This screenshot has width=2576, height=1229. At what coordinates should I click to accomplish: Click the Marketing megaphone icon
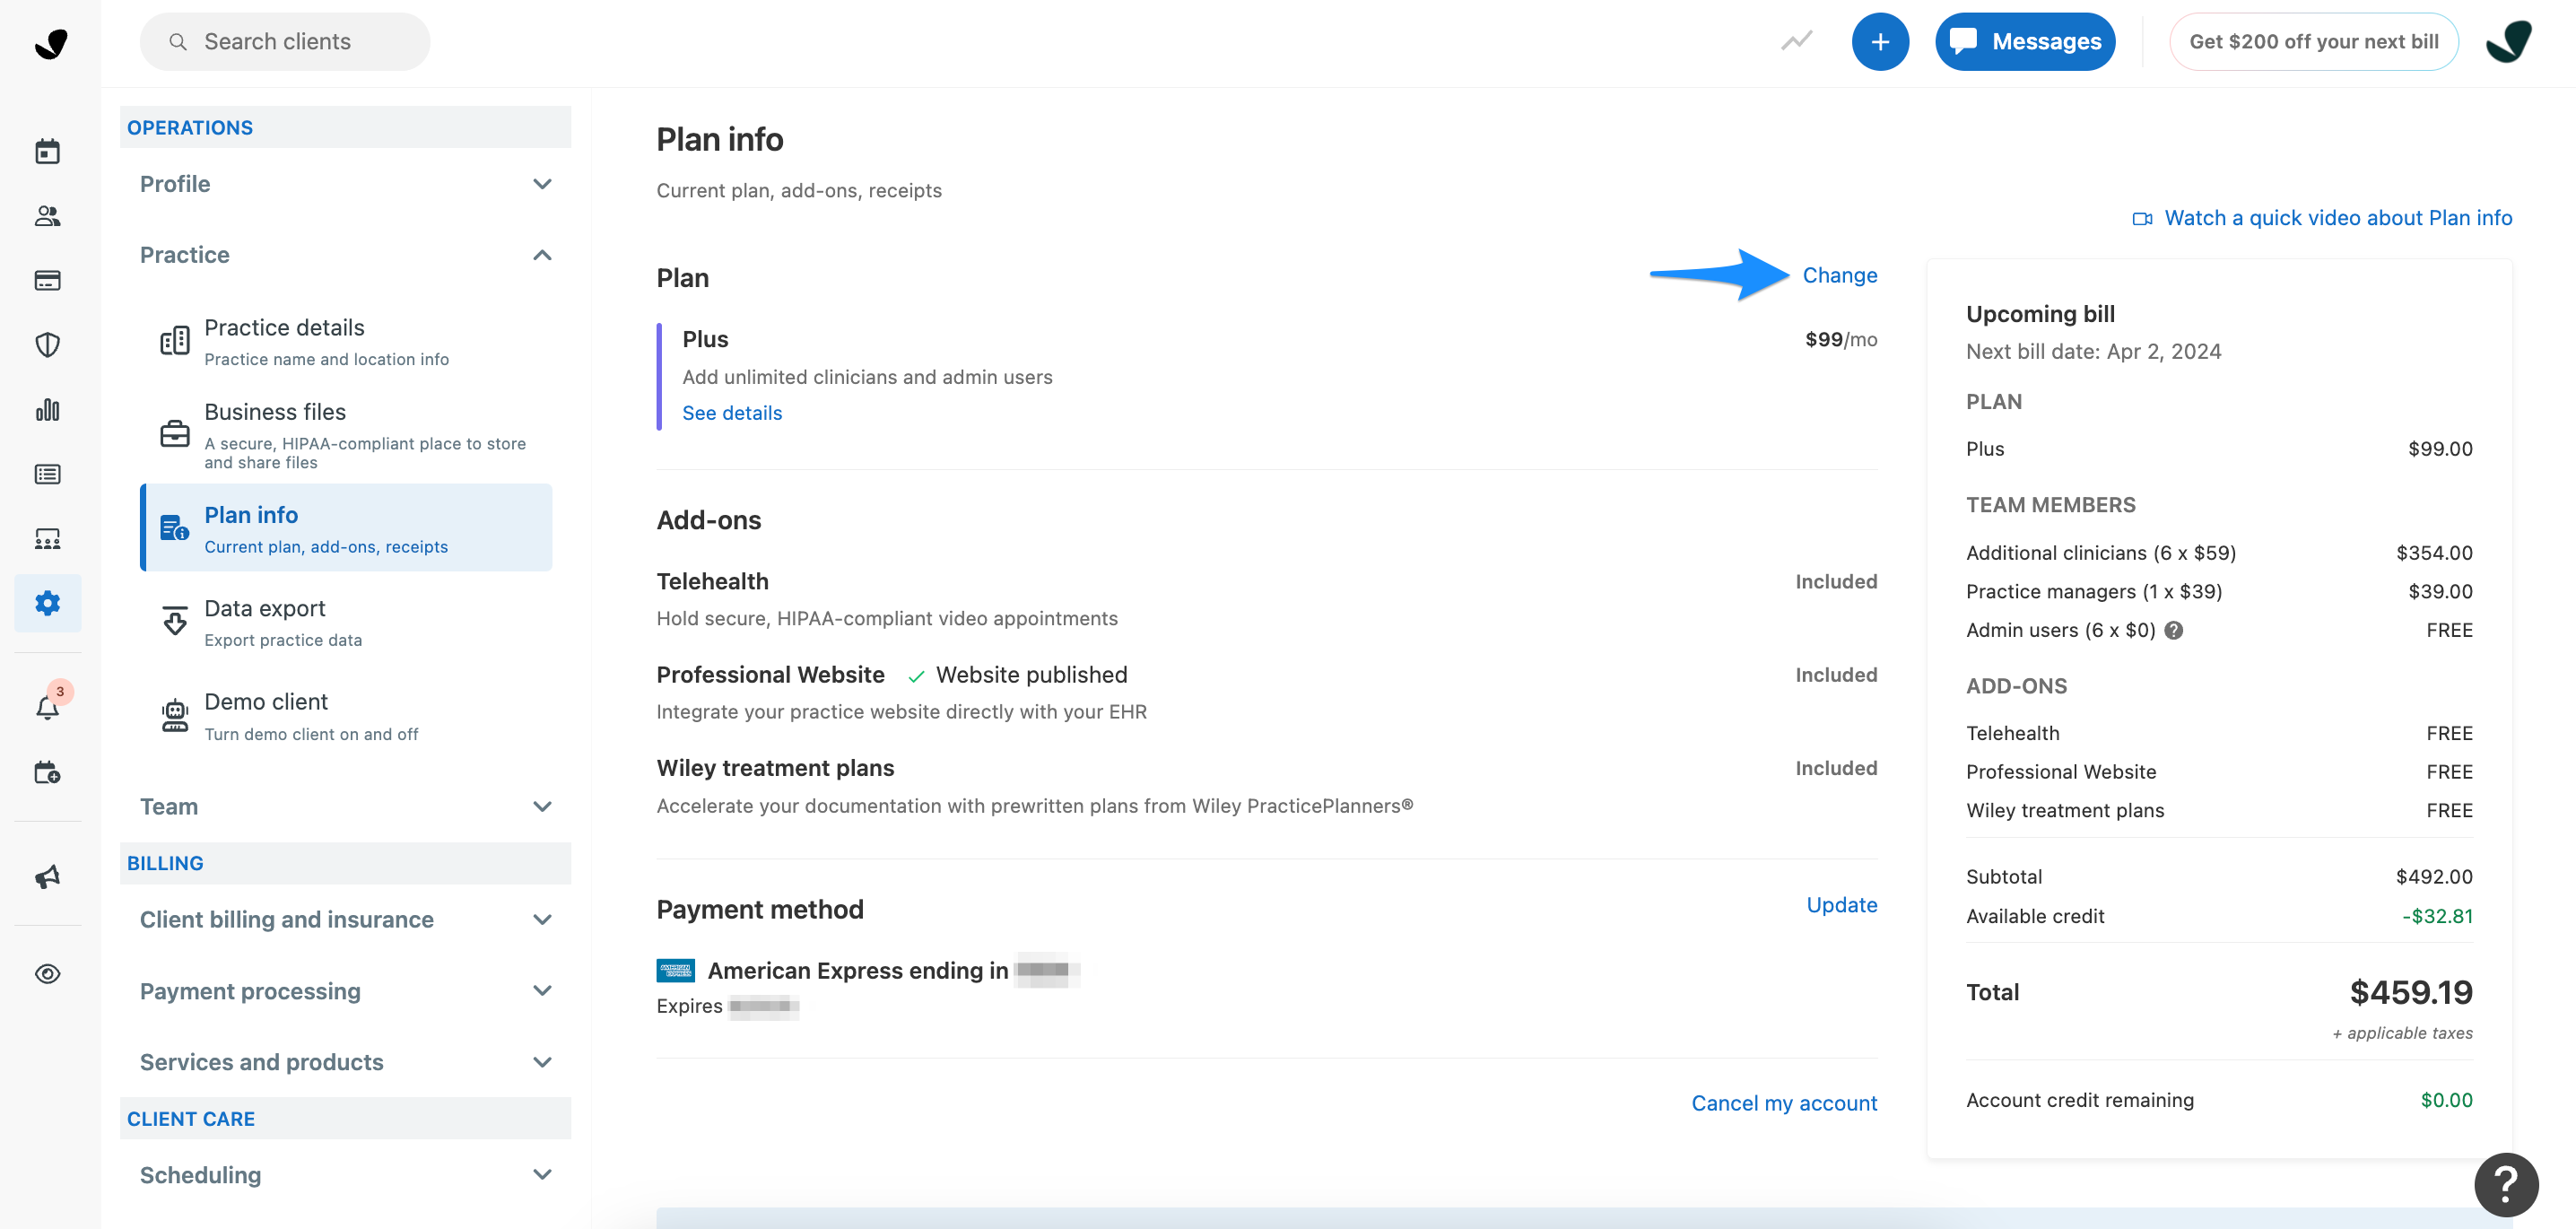point(47,876)
